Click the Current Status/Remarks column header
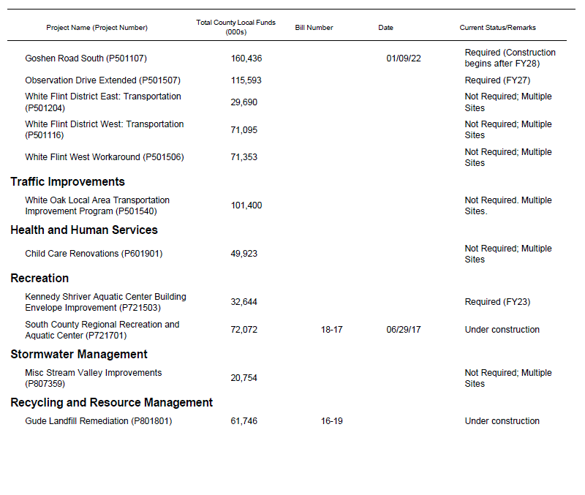 click(x=497, y=28)
